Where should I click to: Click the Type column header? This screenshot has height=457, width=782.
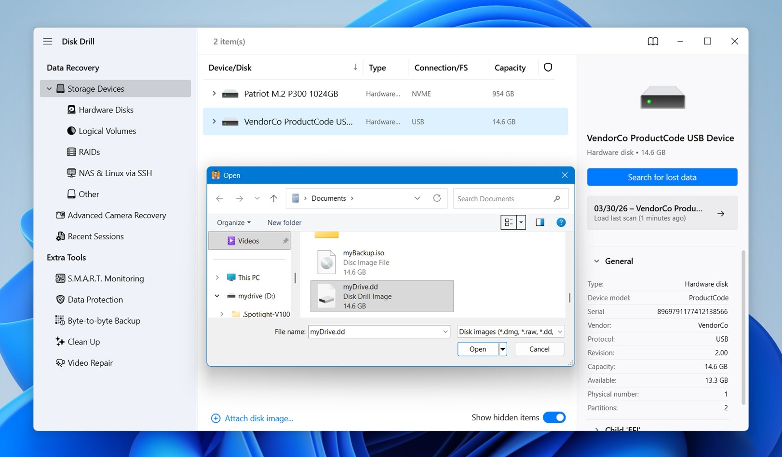377,68
